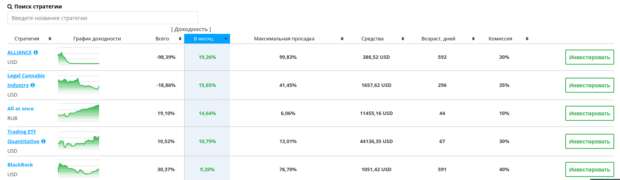Sort by Стратегия column arrows
Viewport: 620px width, 180px height.
50,39
